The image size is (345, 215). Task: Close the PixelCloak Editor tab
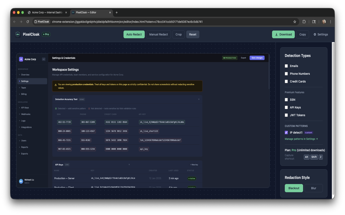(110, 12)
